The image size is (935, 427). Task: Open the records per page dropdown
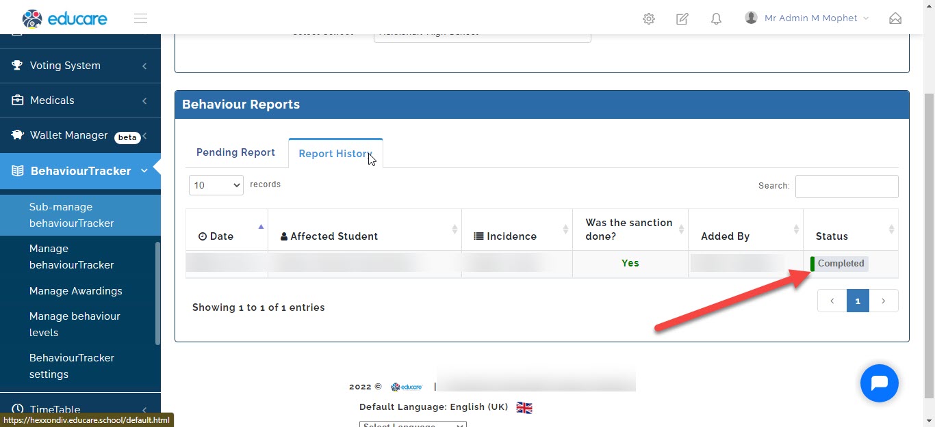click(216, 185)
